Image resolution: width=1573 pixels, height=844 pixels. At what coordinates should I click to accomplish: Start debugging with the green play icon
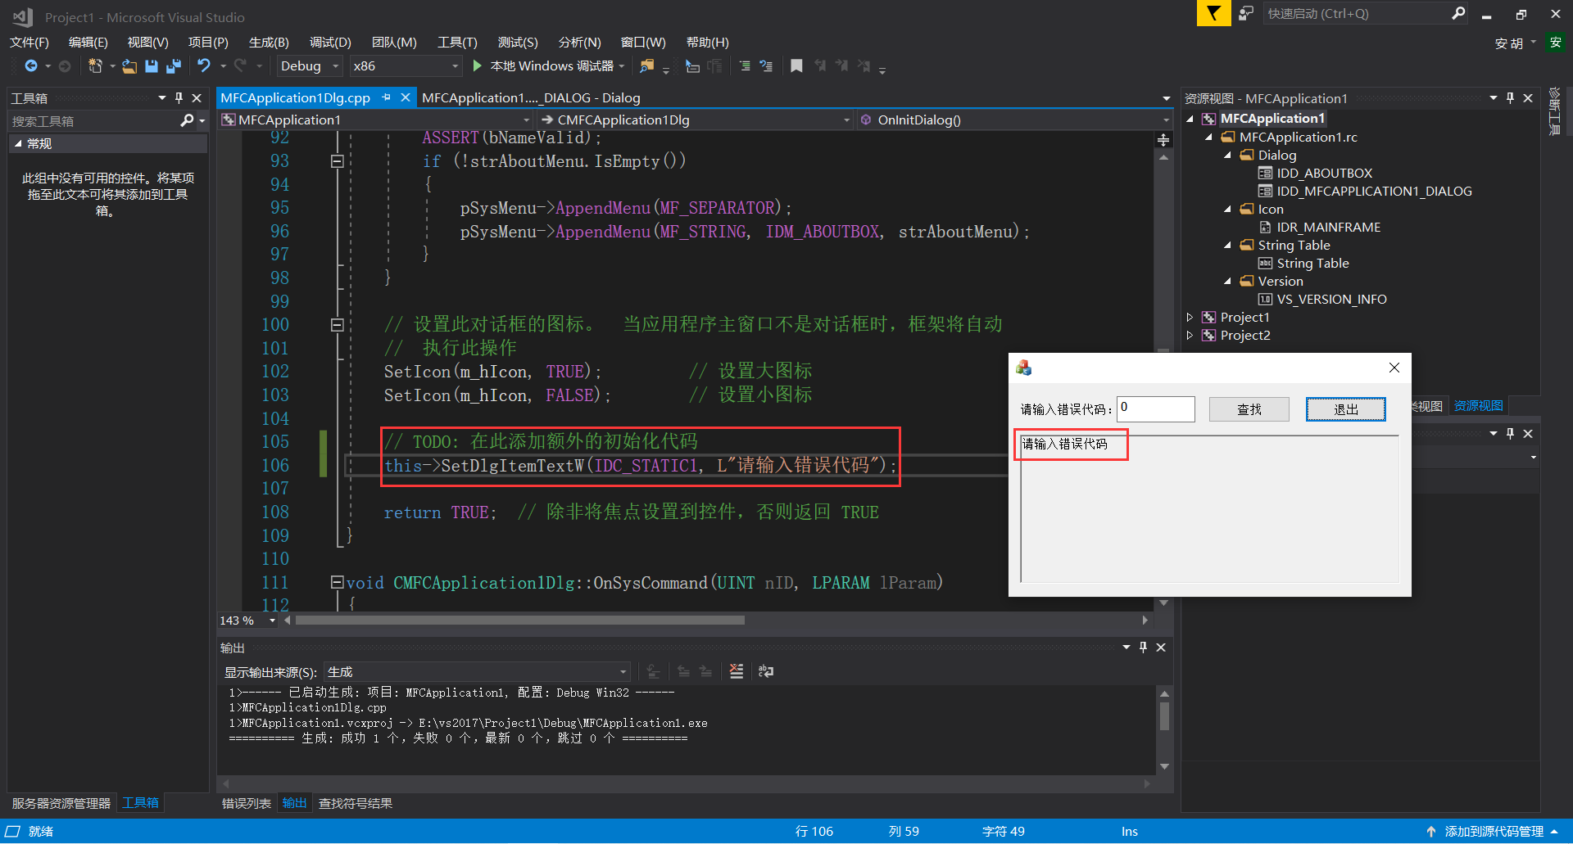pyautogui.click(x=478, y=65)
